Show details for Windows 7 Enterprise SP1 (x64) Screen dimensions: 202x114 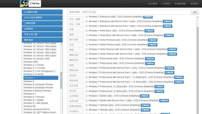point(167,21)
